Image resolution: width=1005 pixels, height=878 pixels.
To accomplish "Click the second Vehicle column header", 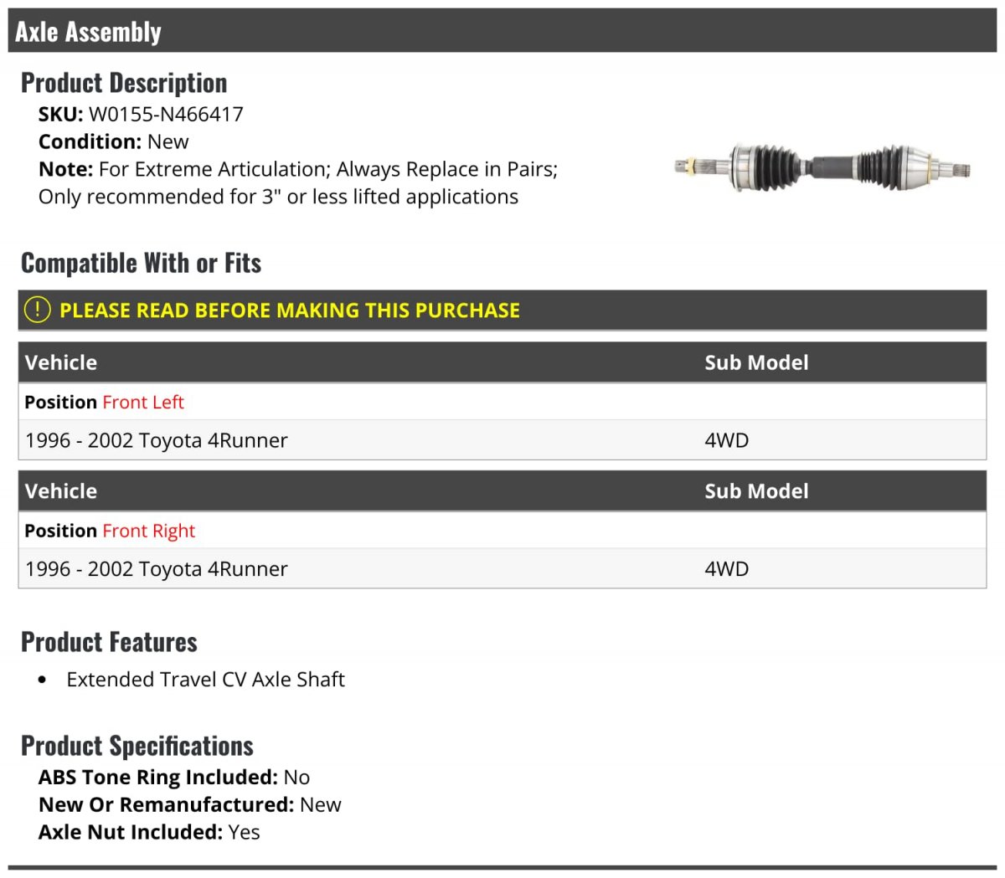I will (61, 491).
